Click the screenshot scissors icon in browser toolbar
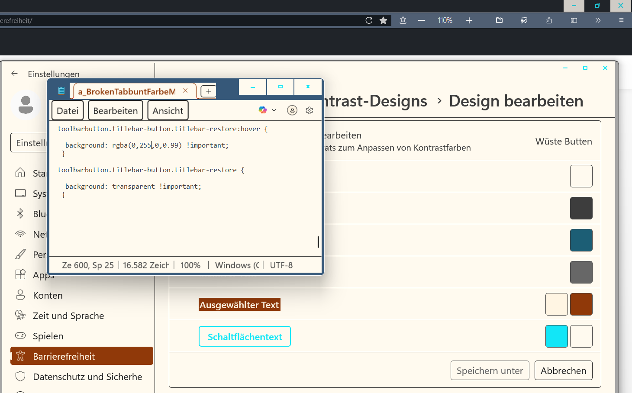The image size is (632, 393). 524,20
